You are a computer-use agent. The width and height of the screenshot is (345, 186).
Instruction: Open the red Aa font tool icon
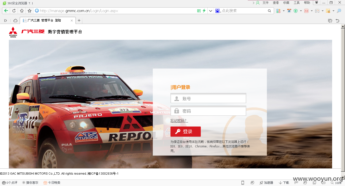coord(306,11)
